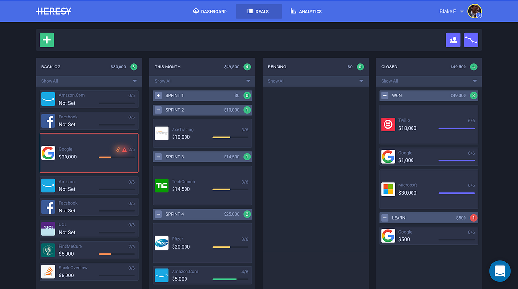The height and width of the screenshot is (289, 518).
Task: Collapse Sprint 3 with minus toggle
Action: 158,157
